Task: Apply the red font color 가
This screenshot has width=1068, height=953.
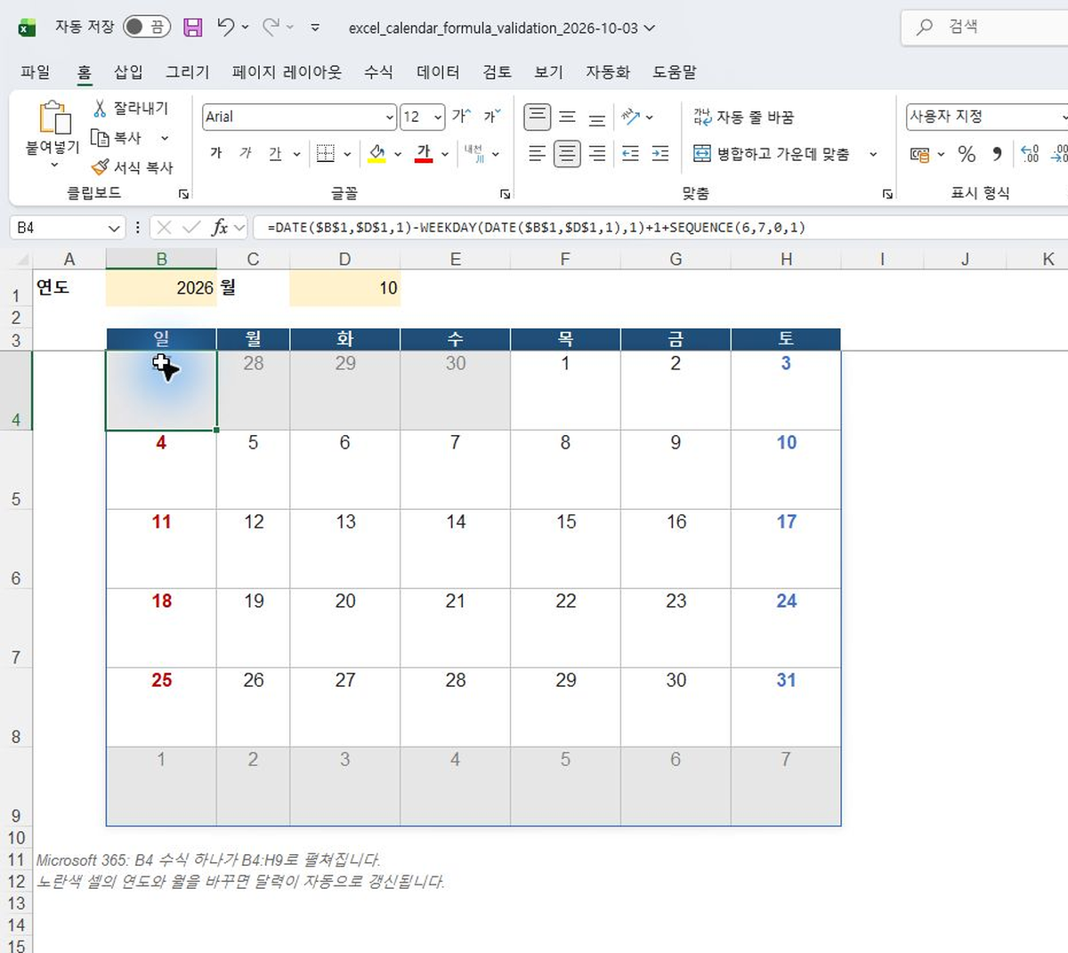Action: pos(424,154)
